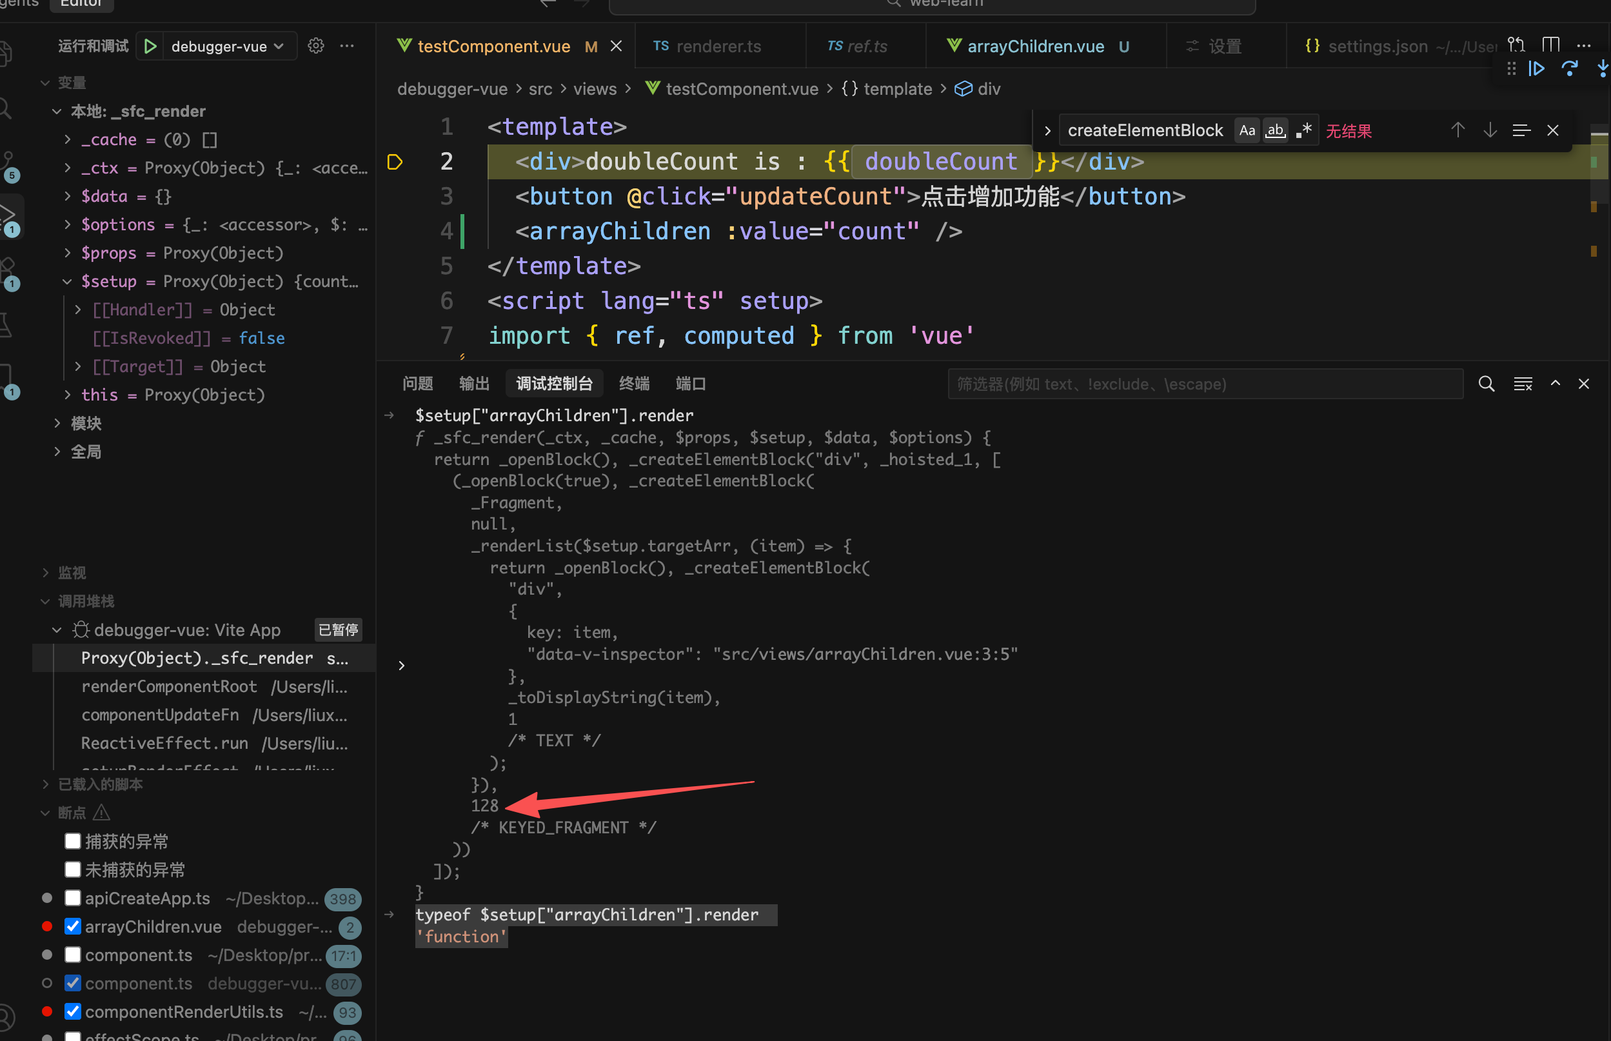1611x1041 pixels.
Task: Open editor title more actions menu
Action: pos(1584,45)
